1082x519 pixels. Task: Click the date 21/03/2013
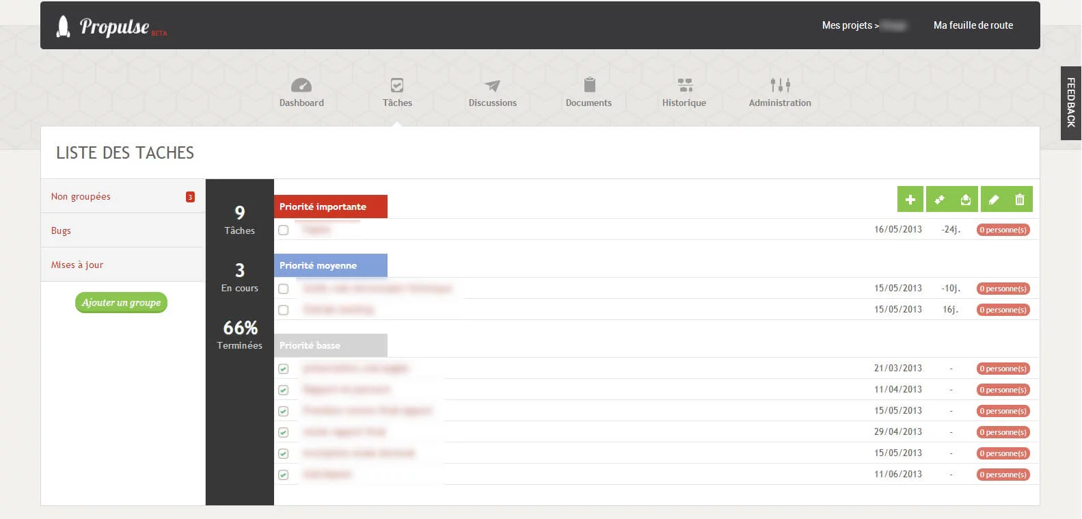pos(898,369)
